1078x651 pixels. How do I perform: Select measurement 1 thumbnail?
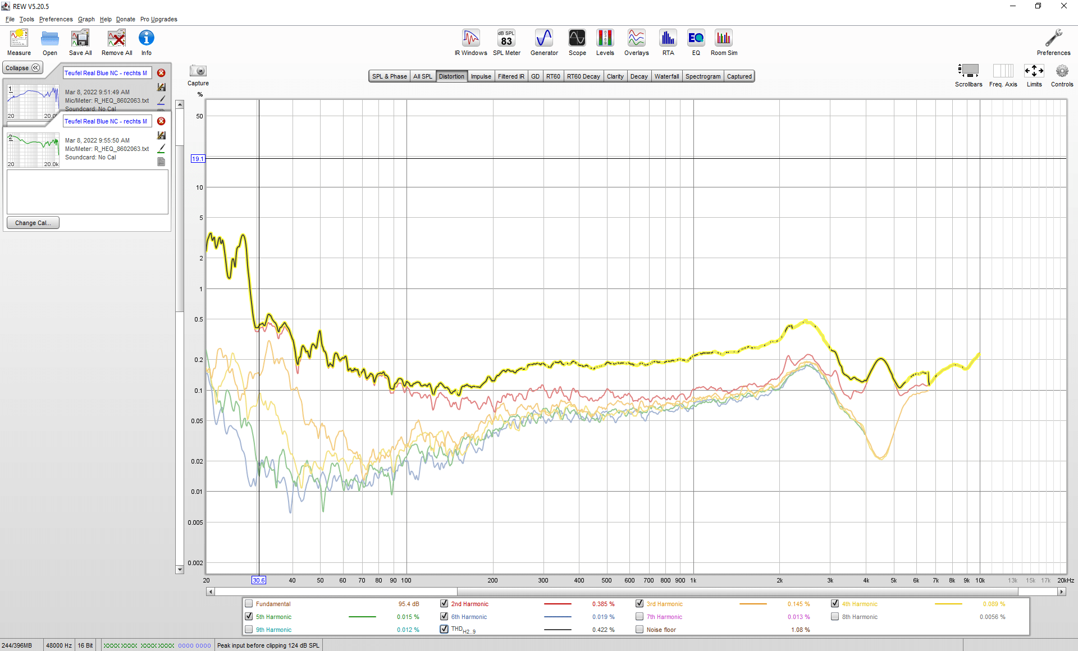(33, 102)
